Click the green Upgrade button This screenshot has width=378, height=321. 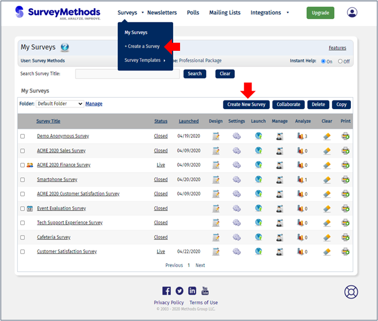(320, 13)
